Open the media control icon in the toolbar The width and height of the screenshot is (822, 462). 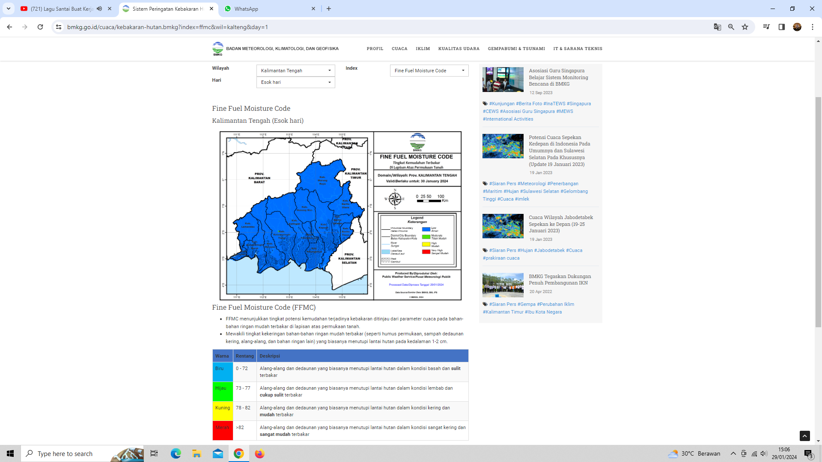766,27
